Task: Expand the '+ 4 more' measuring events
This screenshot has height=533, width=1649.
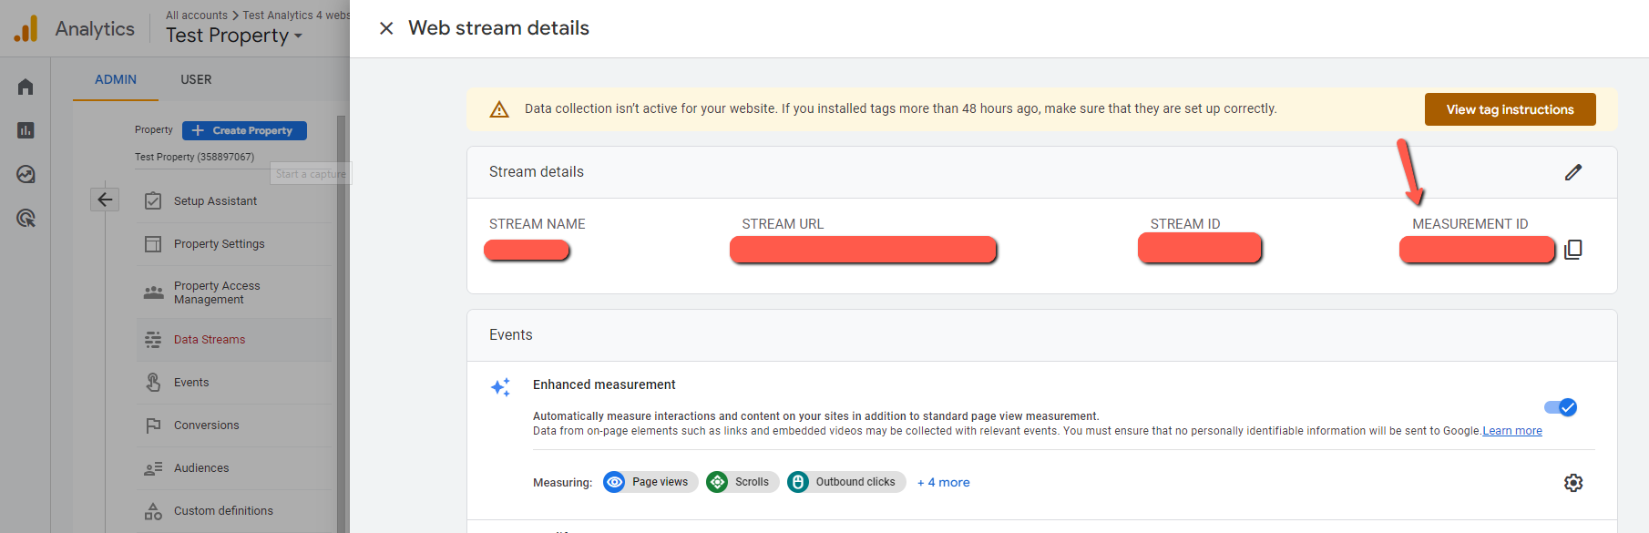Action: pyautogui.click(x=943, y=483)
